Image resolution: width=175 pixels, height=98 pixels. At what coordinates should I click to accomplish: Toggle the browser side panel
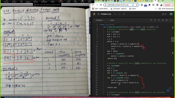point(157,5)
